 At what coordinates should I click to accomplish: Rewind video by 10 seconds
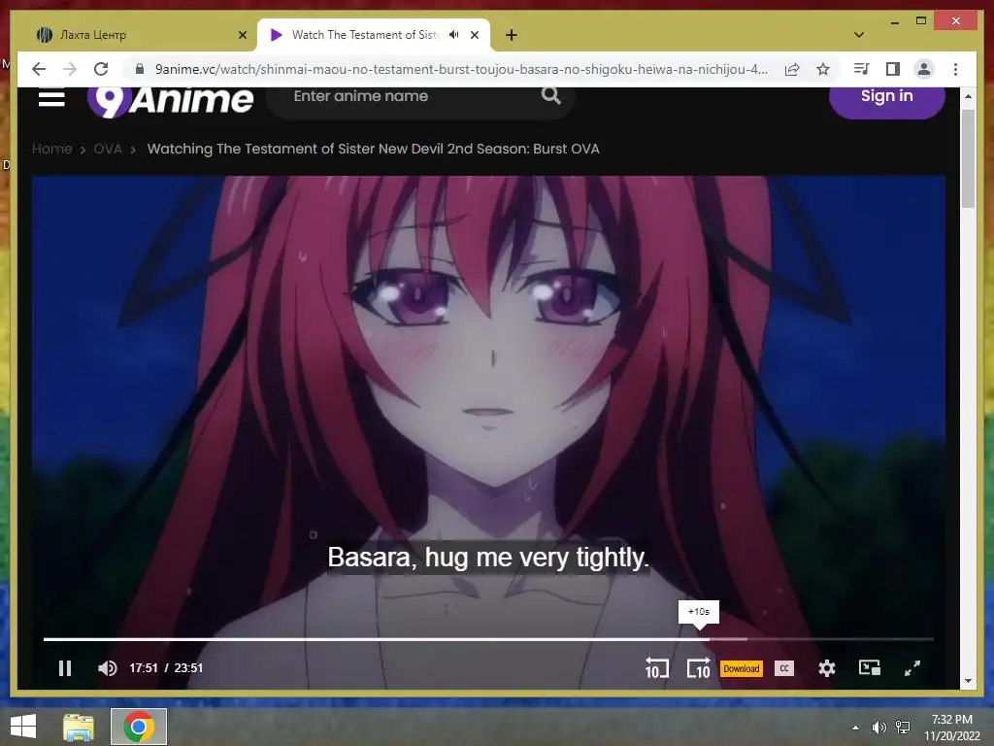[656, 668]
